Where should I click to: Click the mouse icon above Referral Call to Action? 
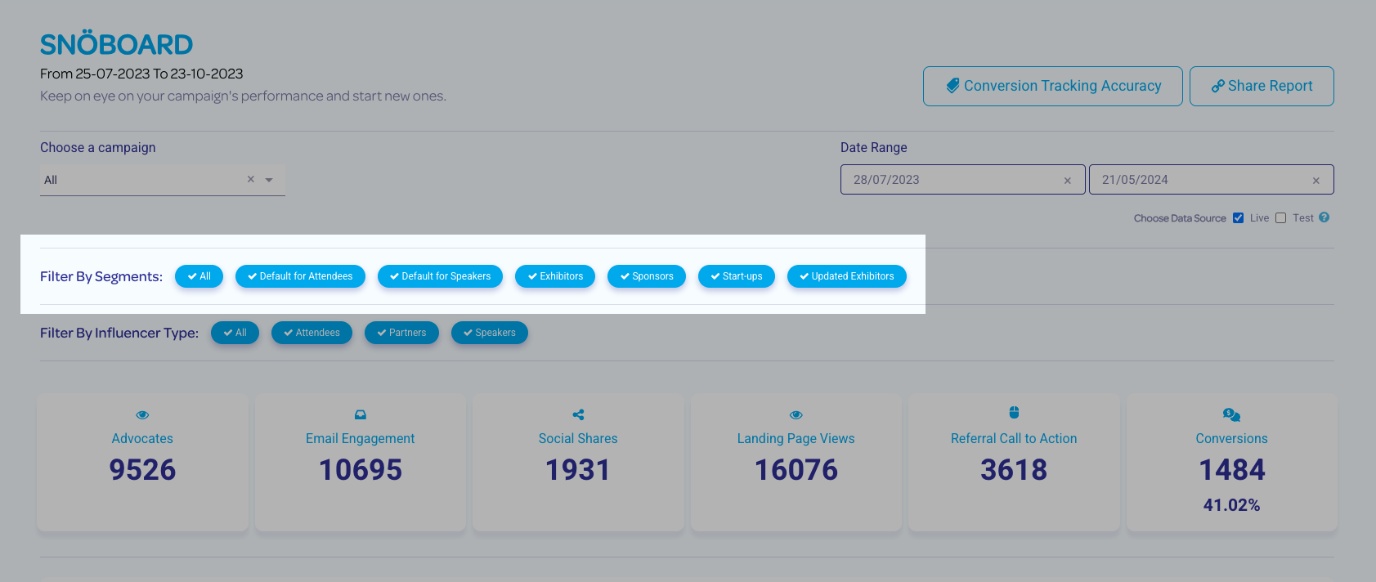[1014, 413]
